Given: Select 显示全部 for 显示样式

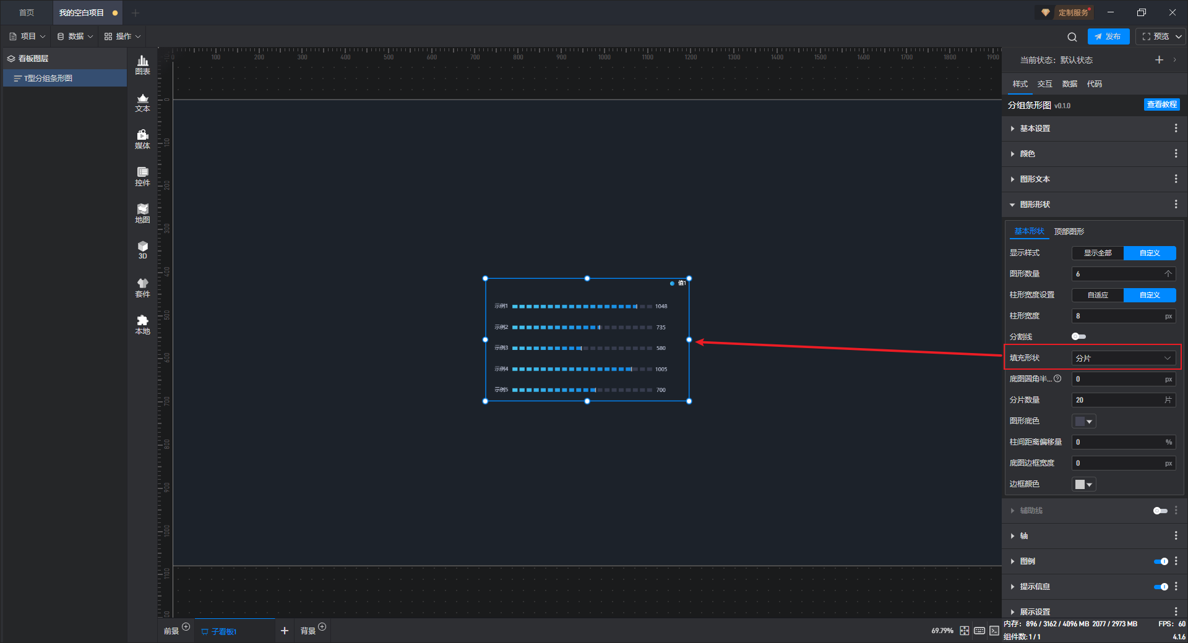Looking at the screenshot, I should click(x=1098, y=253).
